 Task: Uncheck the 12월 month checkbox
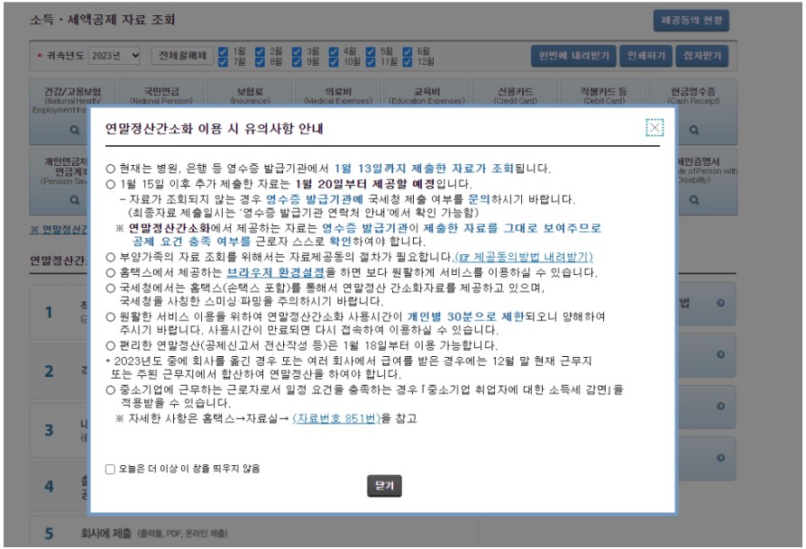point(409,63)
